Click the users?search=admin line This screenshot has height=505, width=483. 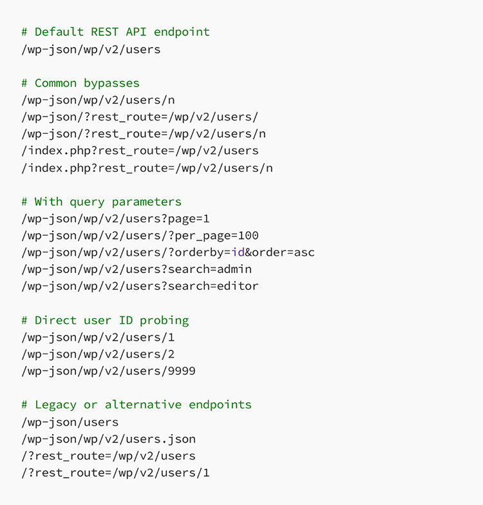click(x=137, y=269)
